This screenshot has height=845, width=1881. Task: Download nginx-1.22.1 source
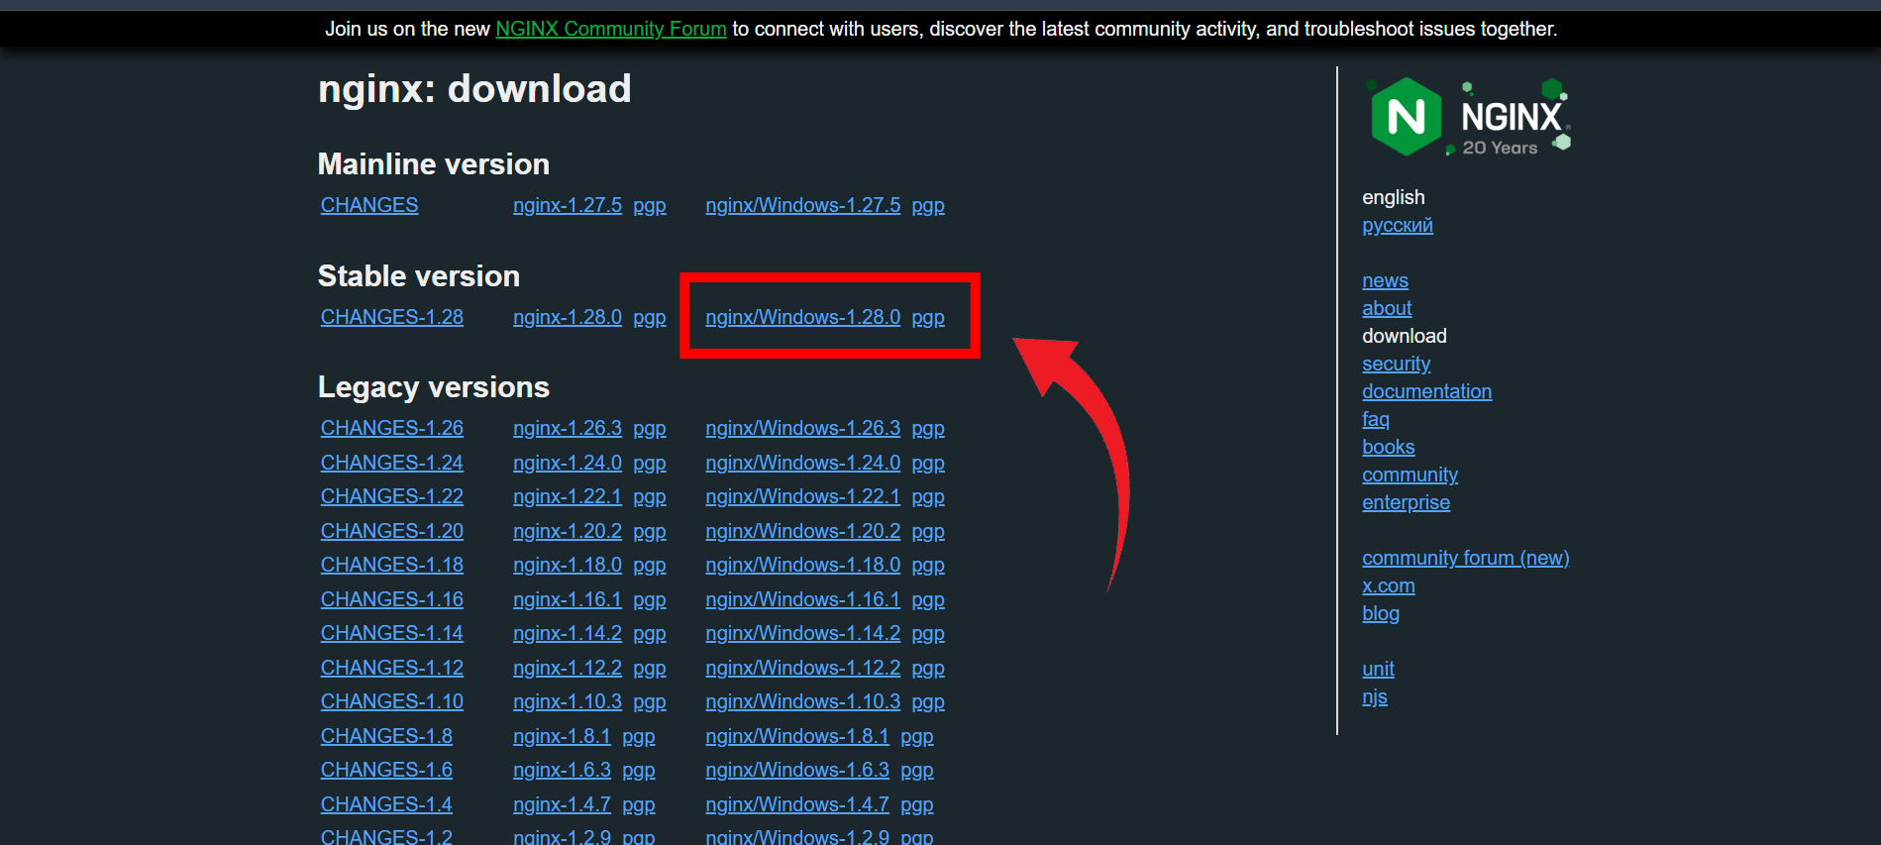point(568,496)
